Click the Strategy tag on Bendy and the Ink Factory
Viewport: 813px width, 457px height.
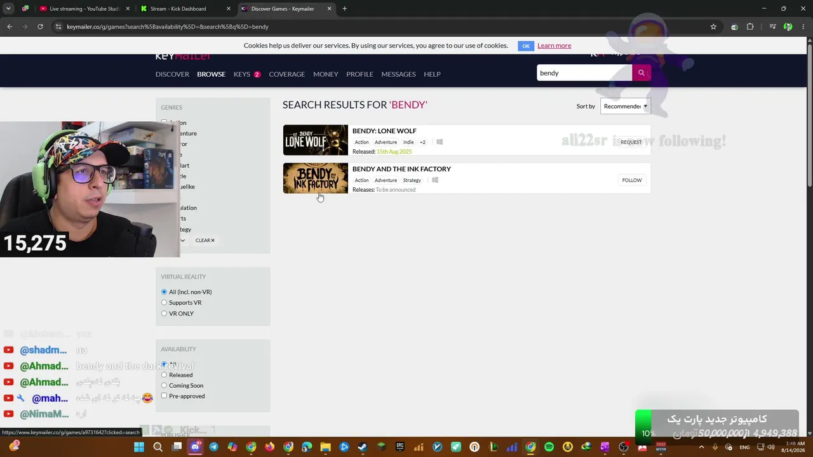click(x=412, y=180)
